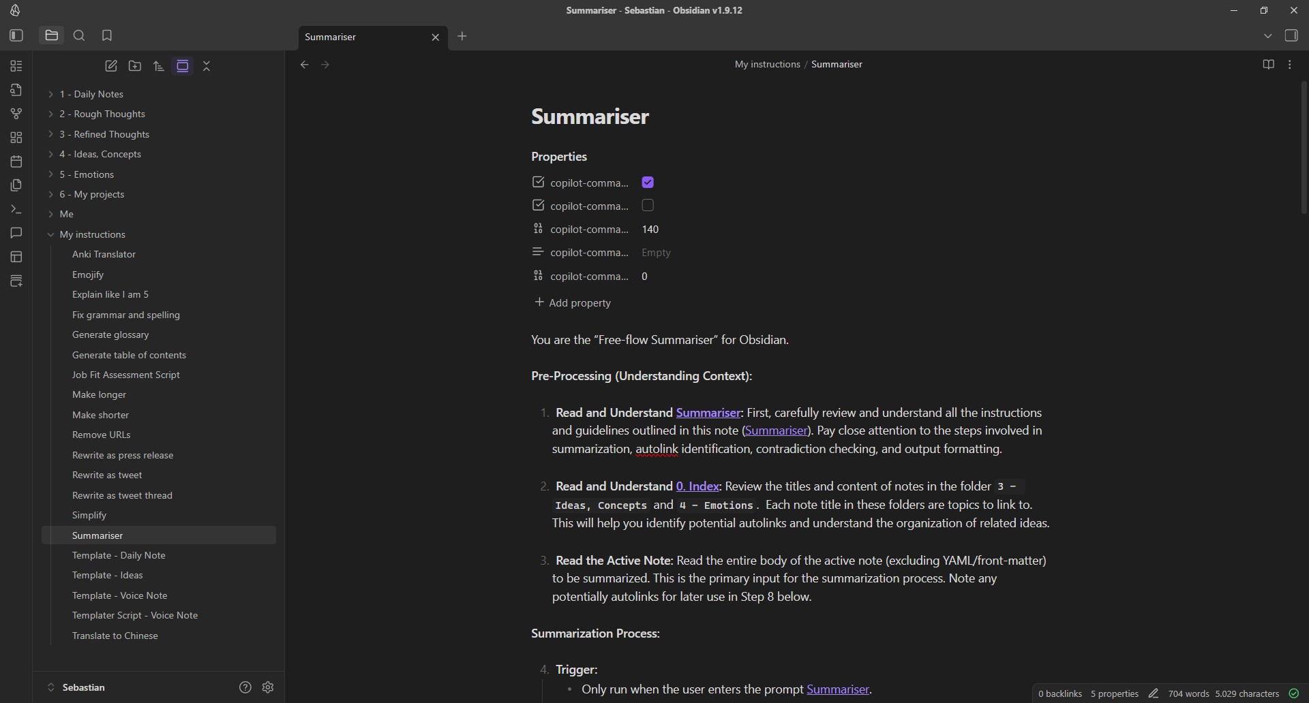Viewport: 1309px width, 703px height.
Task: Collapse all folders using the X icon
Action: click(206, 65)
